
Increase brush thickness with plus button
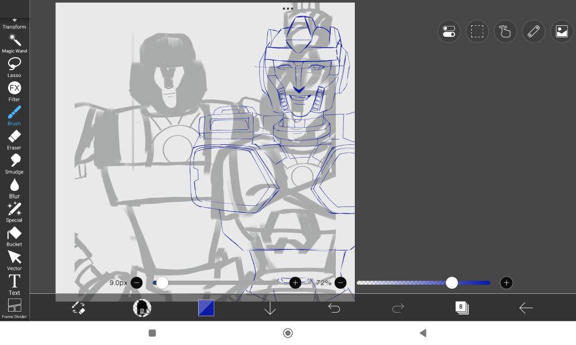pos(295,283)
